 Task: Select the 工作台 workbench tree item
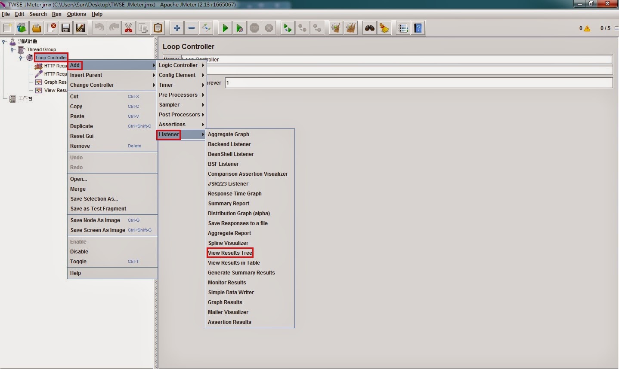click(25, 99)
